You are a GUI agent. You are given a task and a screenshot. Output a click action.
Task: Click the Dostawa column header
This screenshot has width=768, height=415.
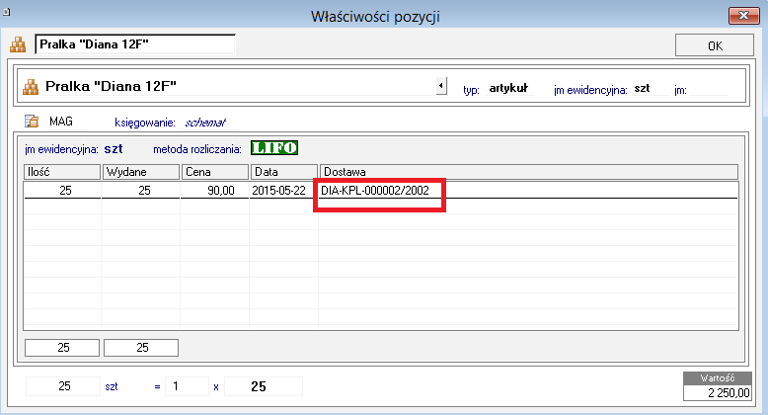click(529, 172)
